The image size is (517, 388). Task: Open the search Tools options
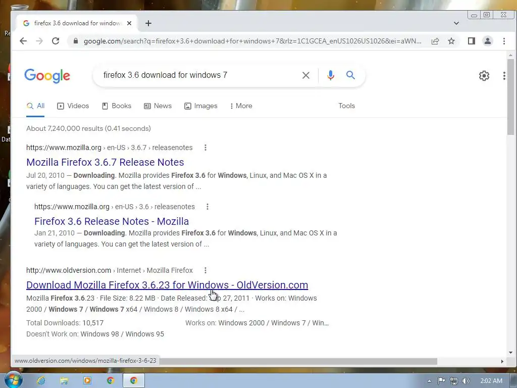346,106
